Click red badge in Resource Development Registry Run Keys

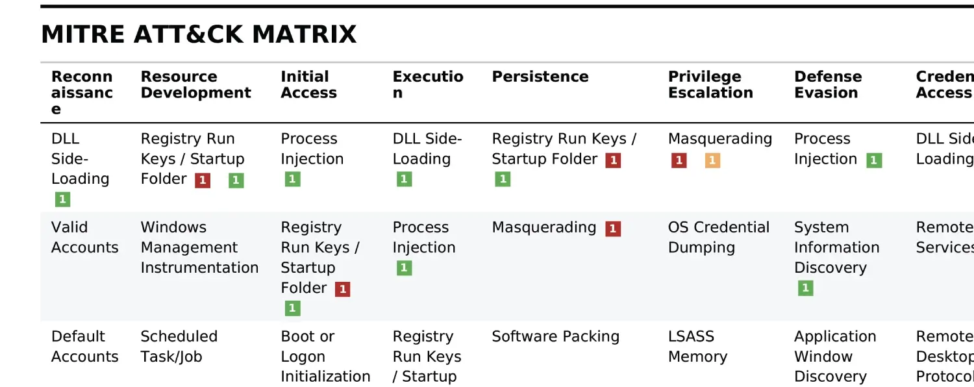[x=203, y=180]
